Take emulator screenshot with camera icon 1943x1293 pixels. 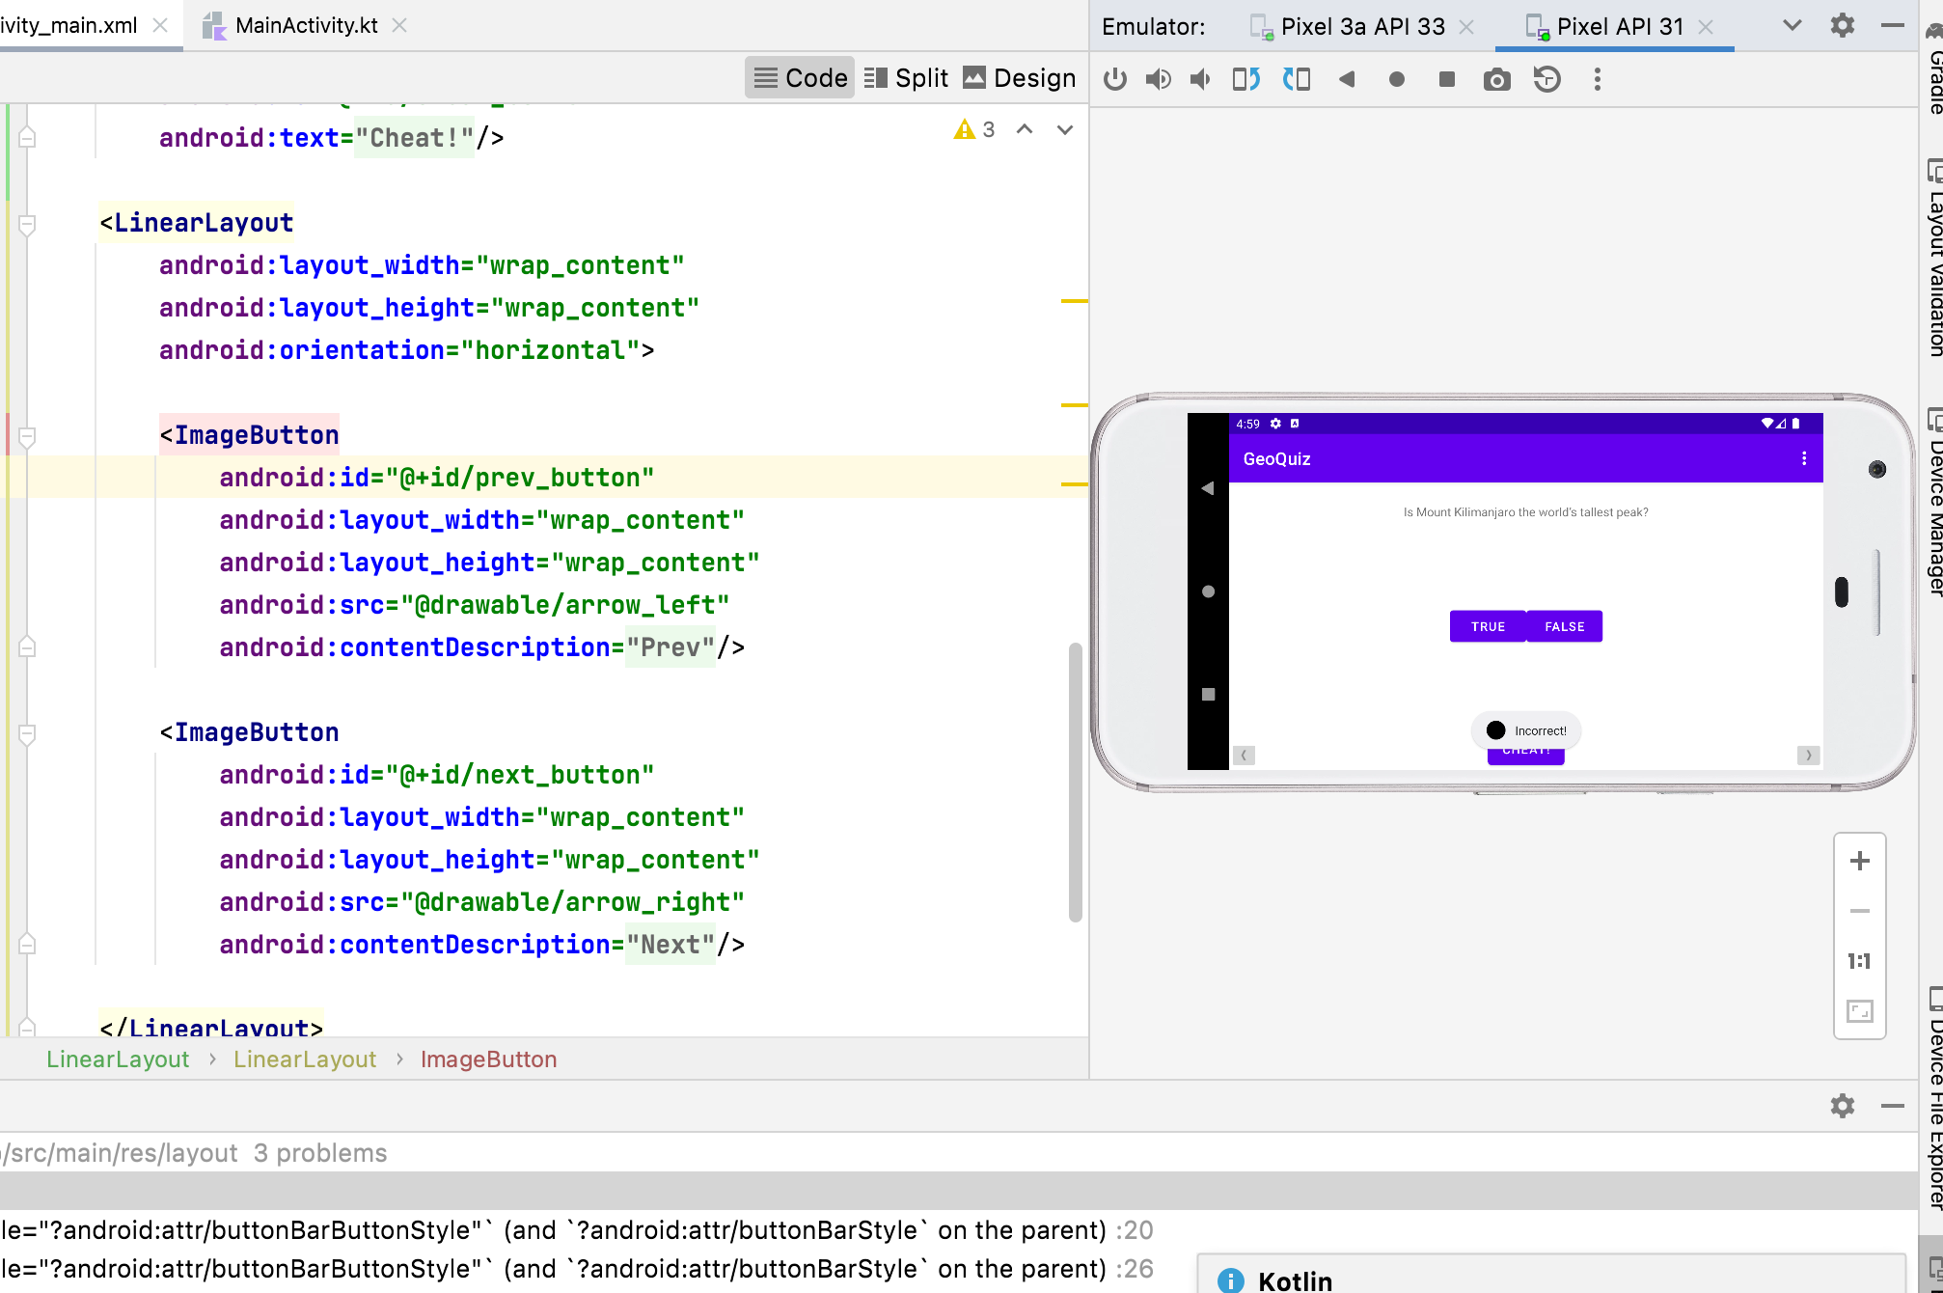(1496, 79)
